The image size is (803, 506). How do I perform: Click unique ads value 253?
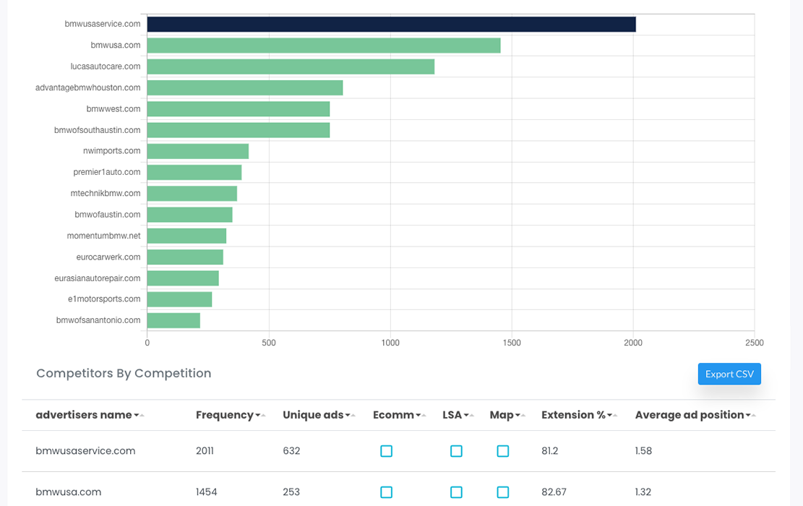coord(291,492)
